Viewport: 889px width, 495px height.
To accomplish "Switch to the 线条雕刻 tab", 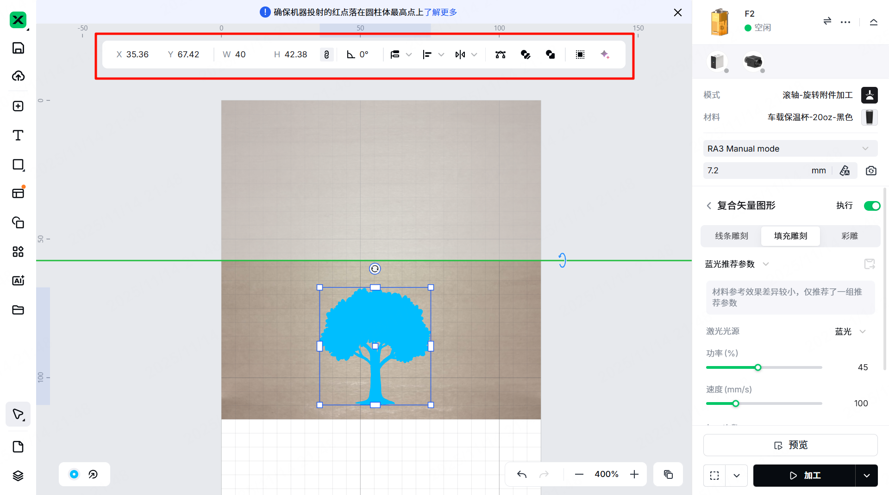I will 731,236.
